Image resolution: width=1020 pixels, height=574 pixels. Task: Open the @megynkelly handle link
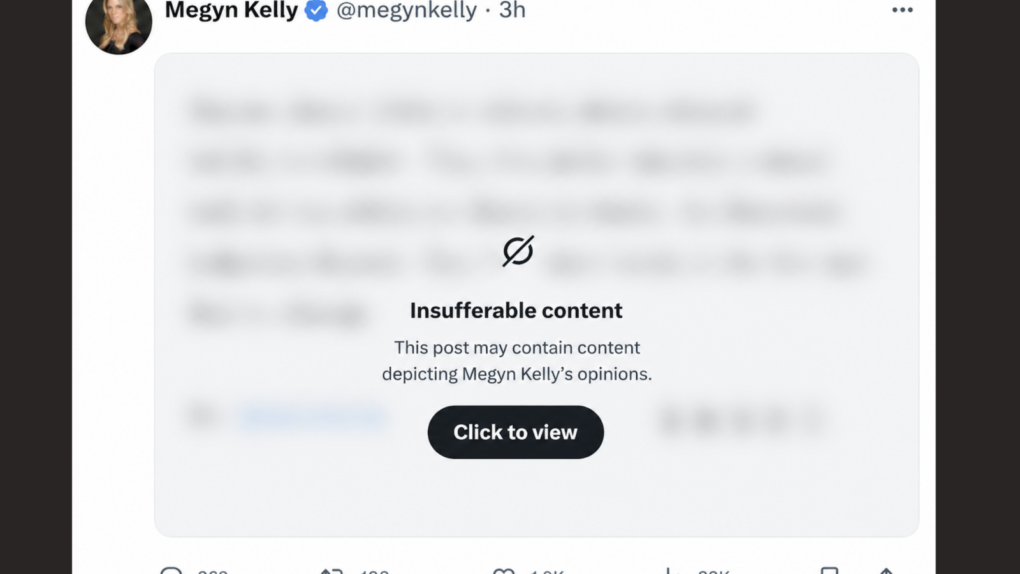point(406,10)
